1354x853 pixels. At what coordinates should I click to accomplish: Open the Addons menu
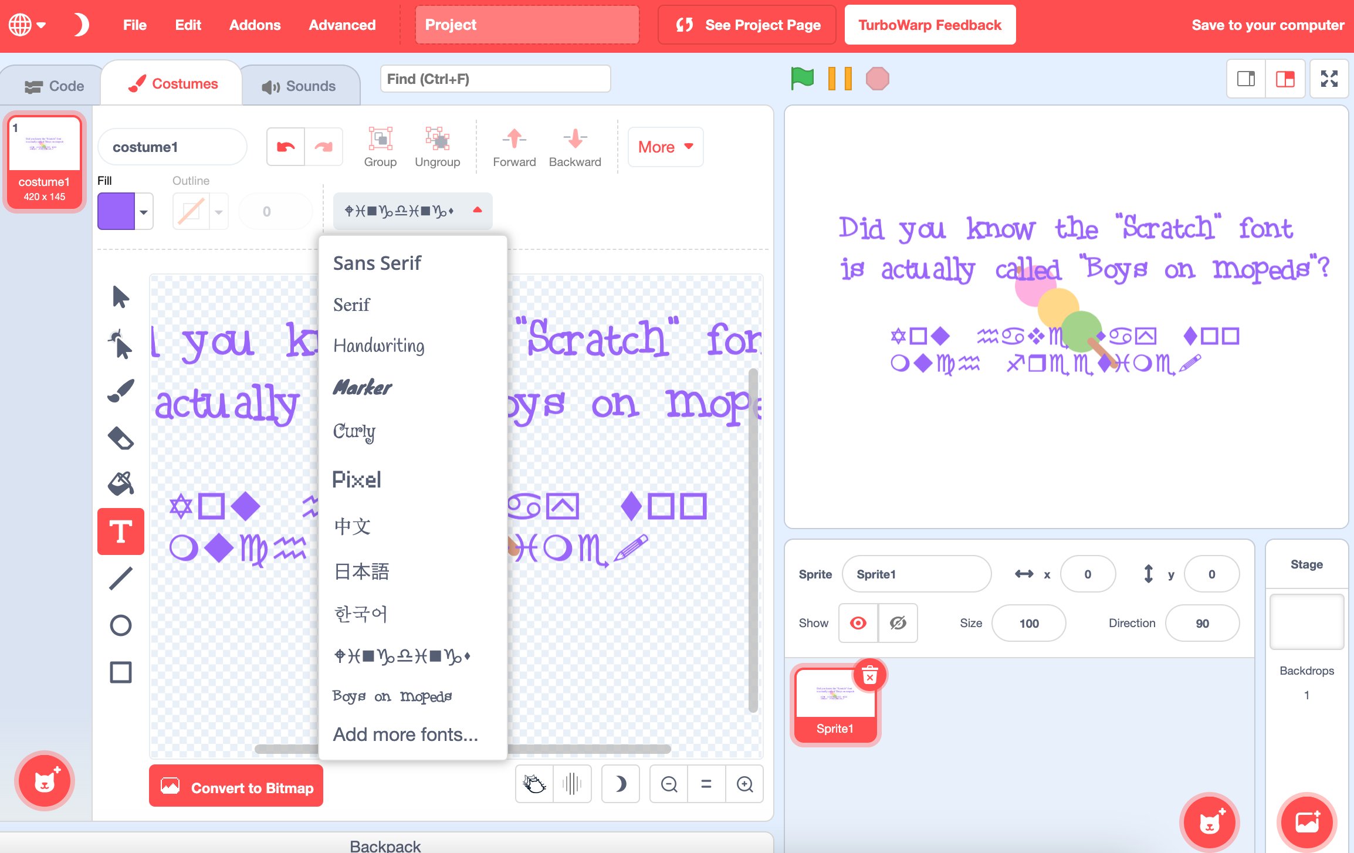pyautogui.click(x=255, y=25)
